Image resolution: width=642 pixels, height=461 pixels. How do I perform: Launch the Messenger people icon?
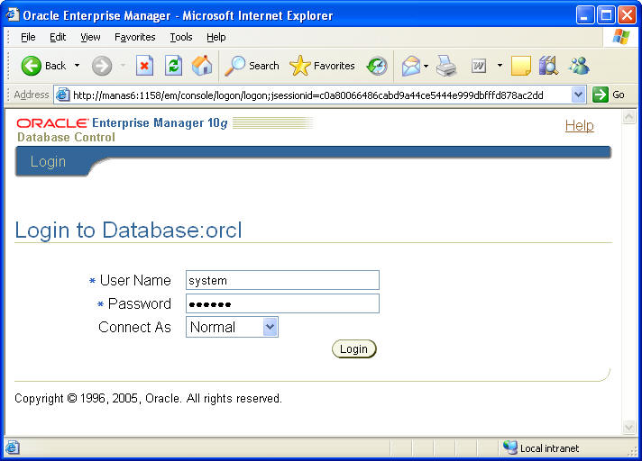579,66
